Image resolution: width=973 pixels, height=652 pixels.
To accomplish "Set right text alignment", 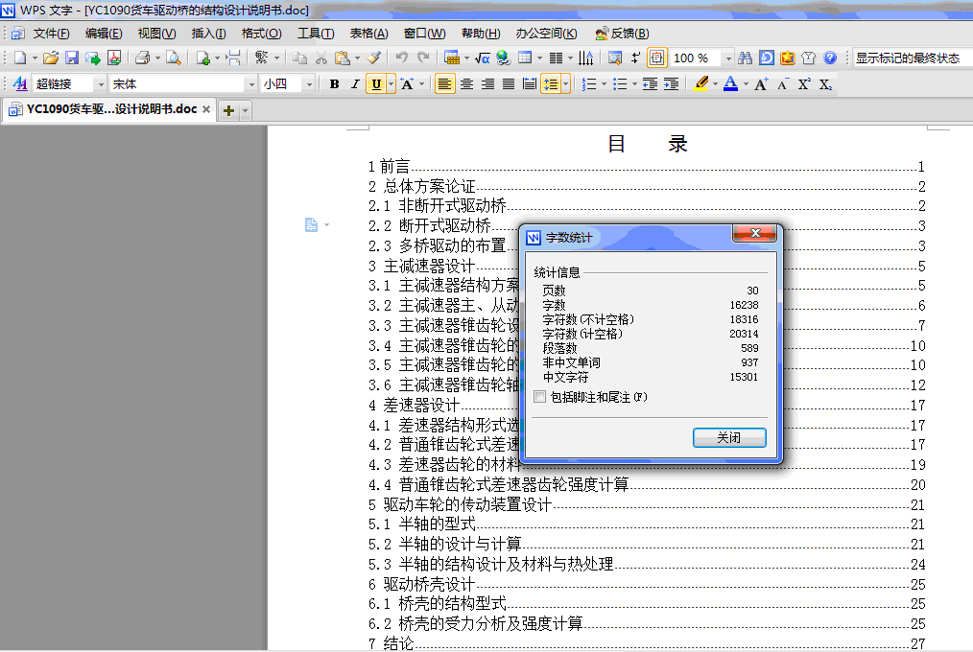I will click(x=487, y=84).
